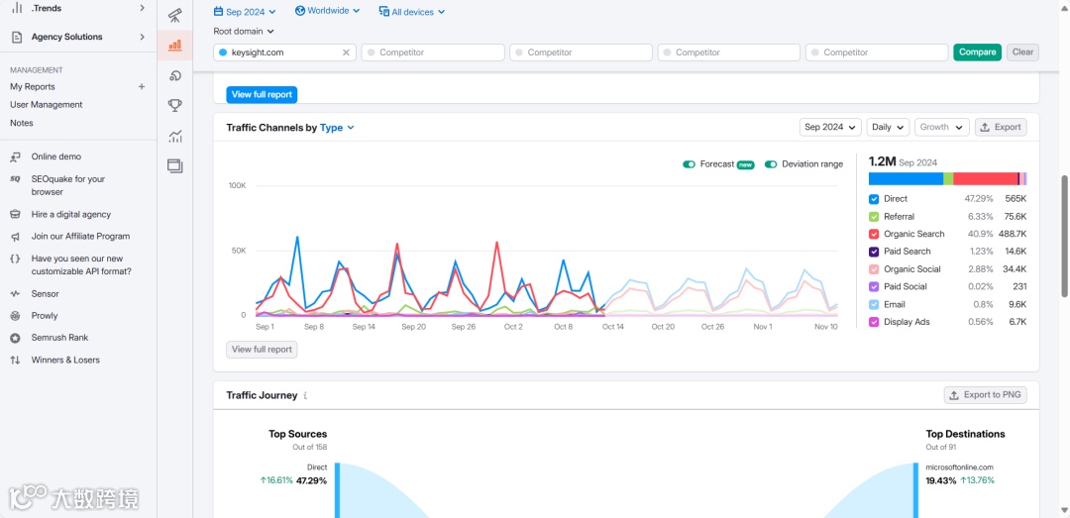Viewport: 1070px width, 518px height.
Task: Uncheck the Display Ads checkbox
Action: [874, 322]
